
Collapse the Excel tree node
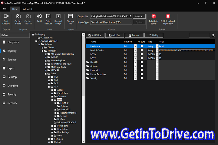click(x=52, y=100)
